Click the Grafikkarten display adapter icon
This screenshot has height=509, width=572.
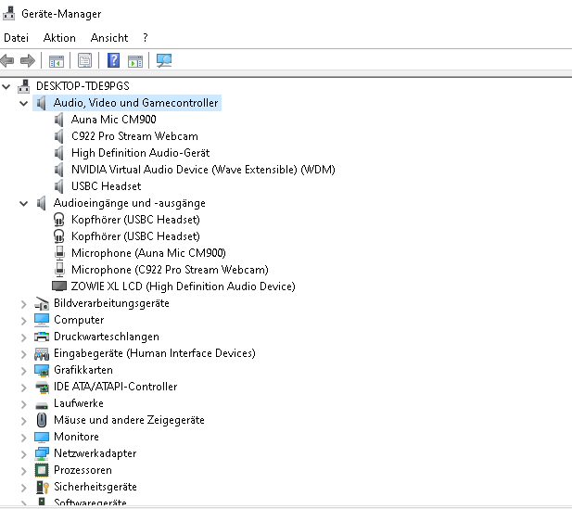coord(42,370)
